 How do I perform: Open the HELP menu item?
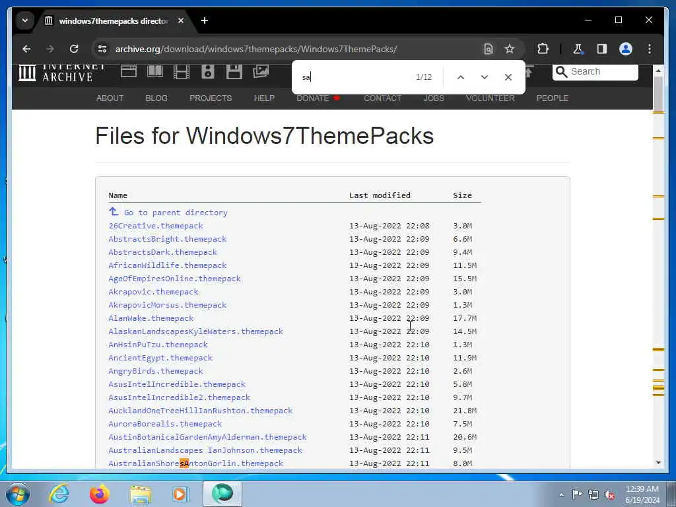tap(264, 98)
